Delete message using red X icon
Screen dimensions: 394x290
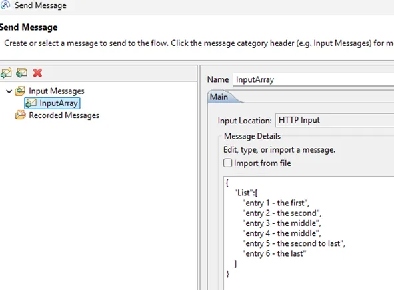click(x=37, y=73)
